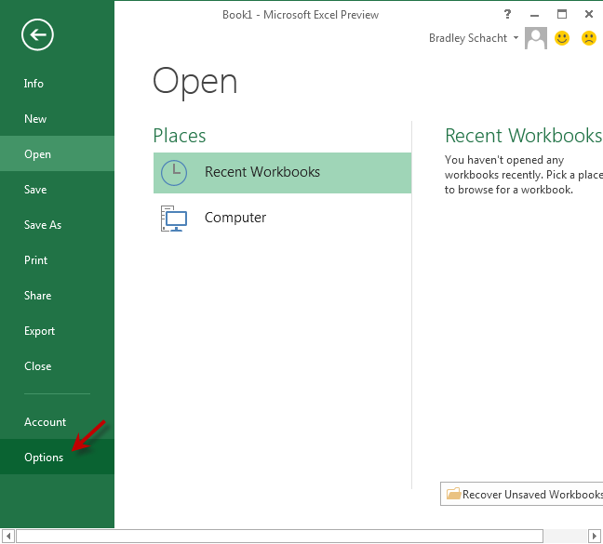Click the Bradley Schacht user name
603x544 pixels.
[x=468, y=38]
